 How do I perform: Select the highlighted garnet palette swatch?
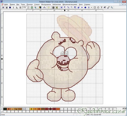[50, 109]
